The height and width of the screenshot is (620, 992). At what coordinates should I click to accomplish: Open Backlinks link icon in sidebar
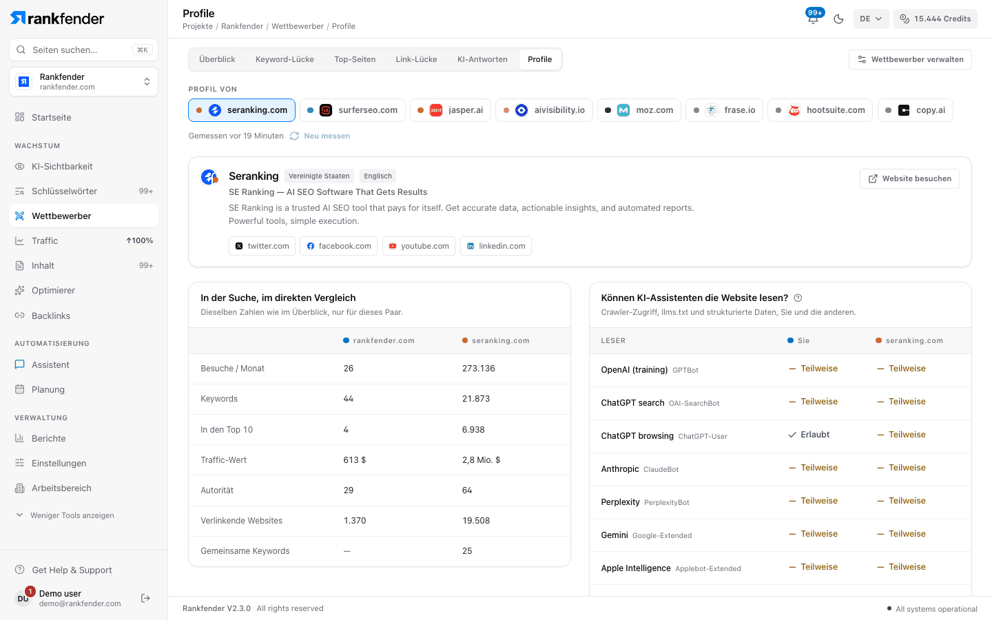tap(19, 316)
